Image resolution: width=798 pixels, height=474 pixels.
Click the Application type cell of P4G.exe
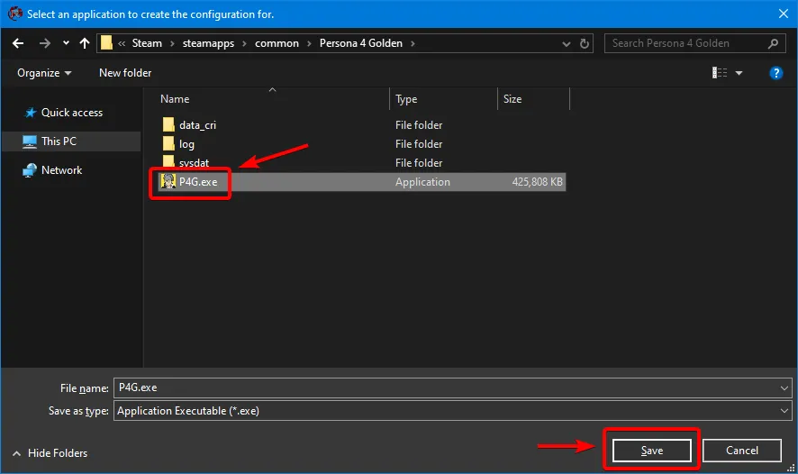[422, 182]
